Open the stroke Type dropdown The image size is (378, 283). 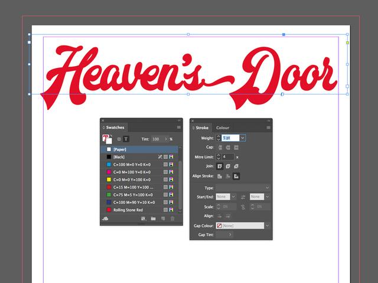coord(243,187)
